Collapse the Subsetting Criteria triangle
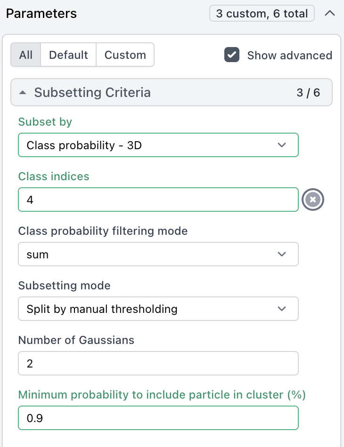This screenshot has height=447, width=344. point(23,92)
